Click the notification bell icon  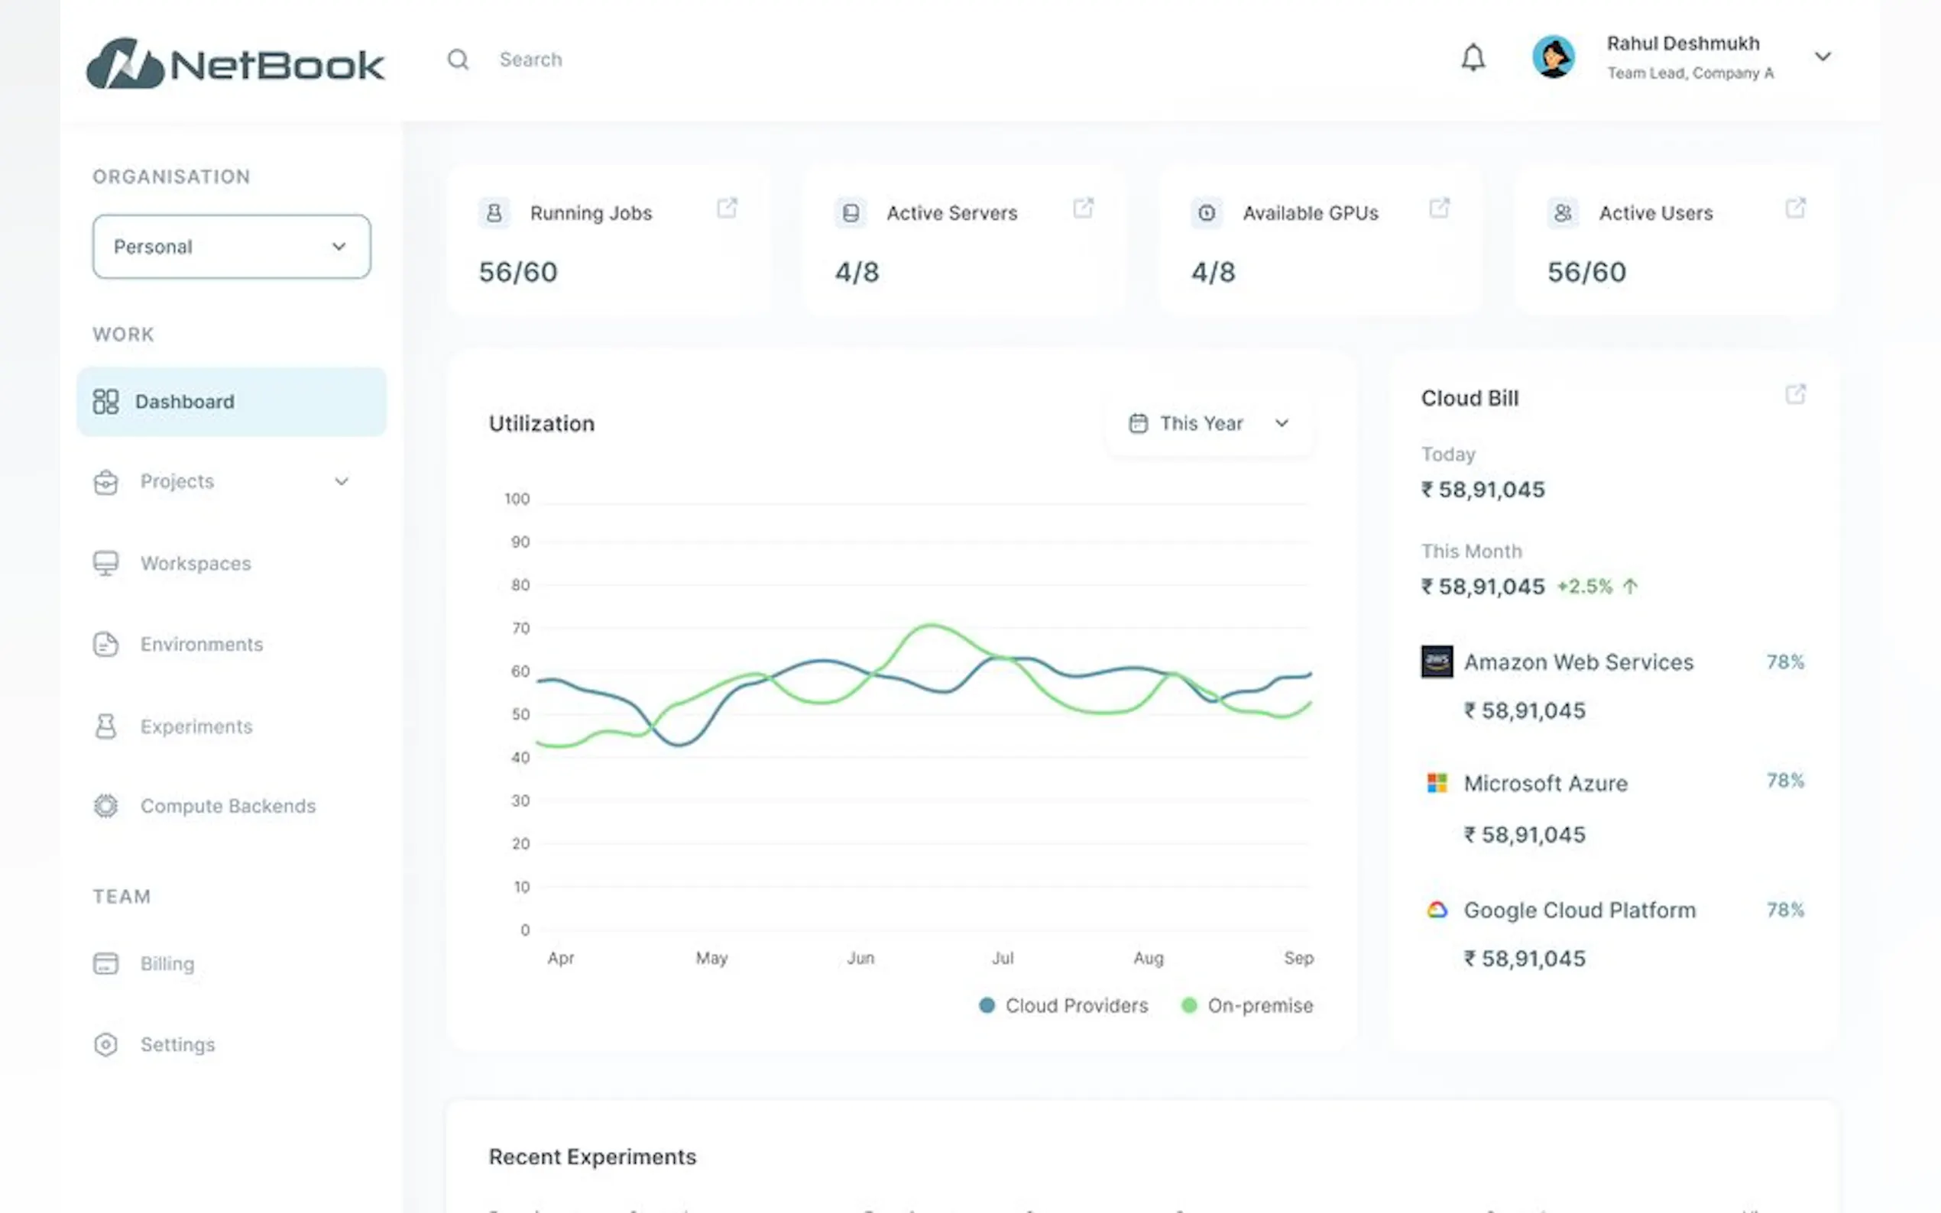(1473, 58)
